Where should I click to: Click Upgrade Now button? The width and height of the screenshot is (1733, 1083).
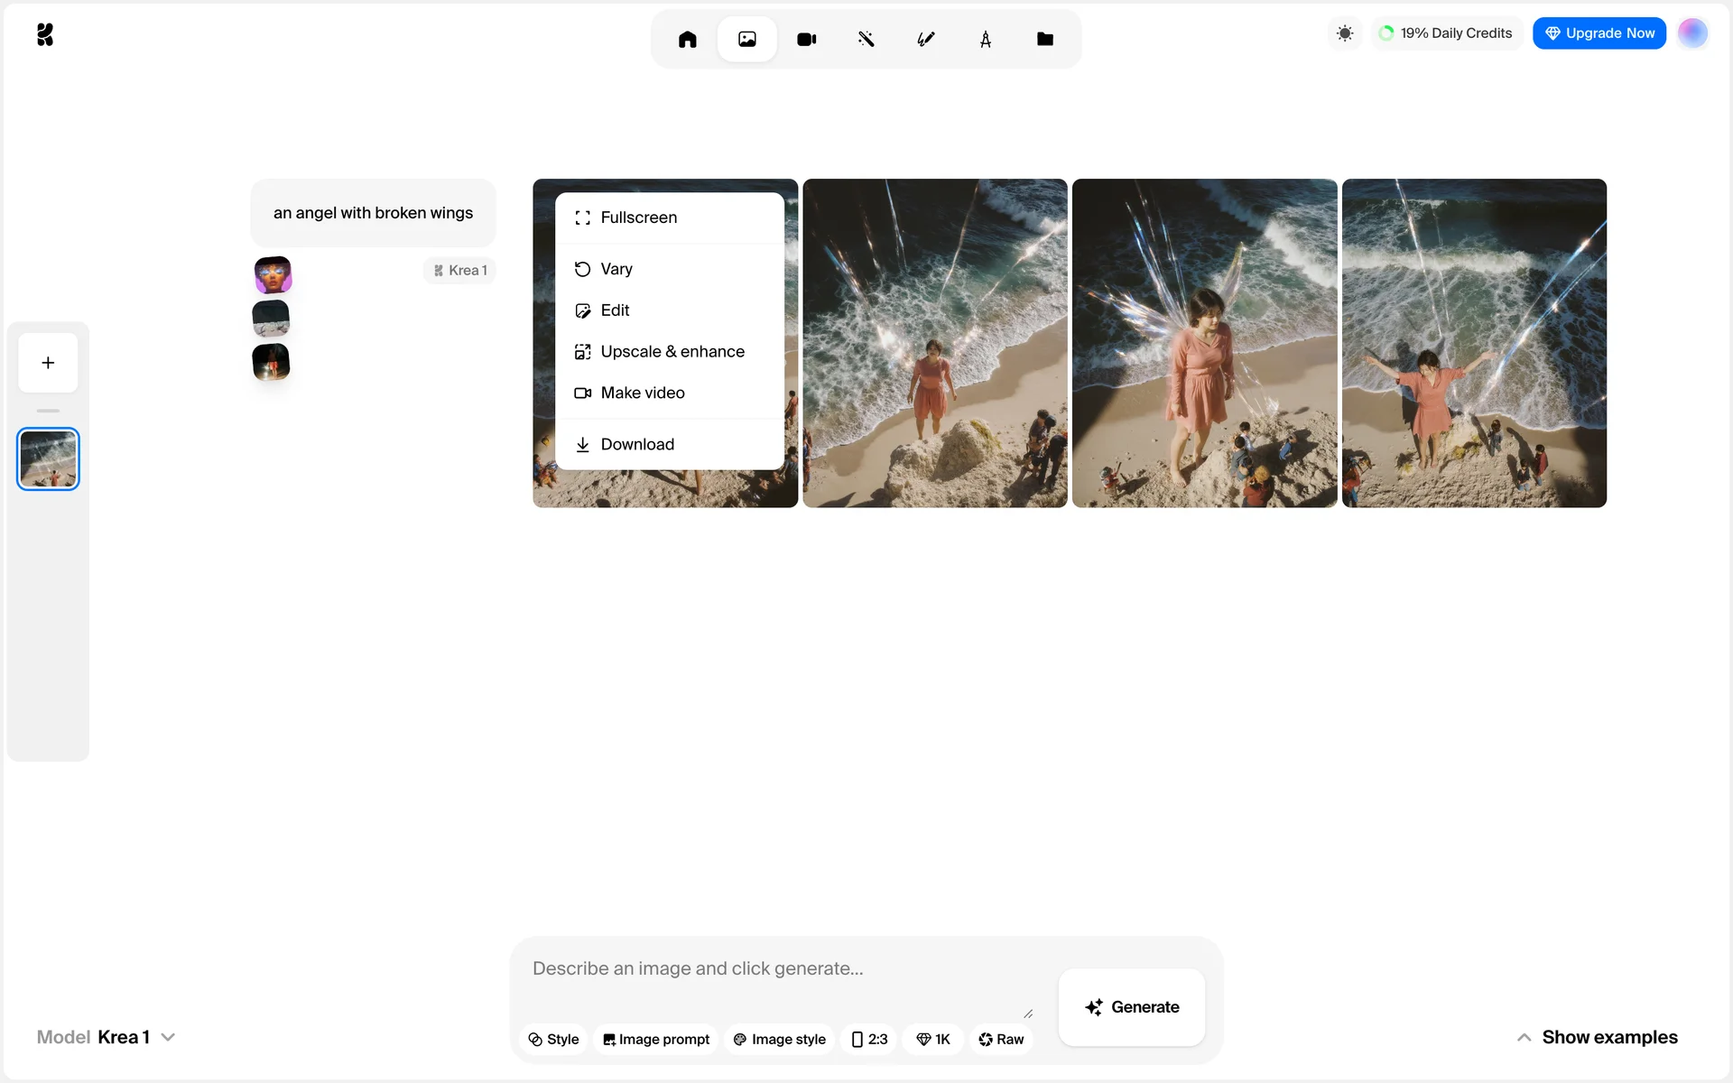tap(1599, 33)
